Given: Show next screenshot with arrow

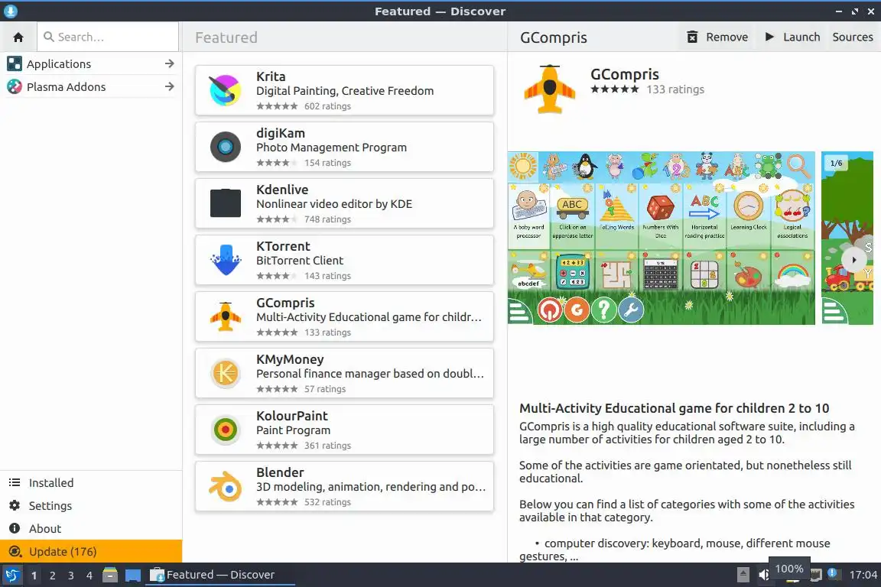Looking at the screenshot, I should (853, 260).
